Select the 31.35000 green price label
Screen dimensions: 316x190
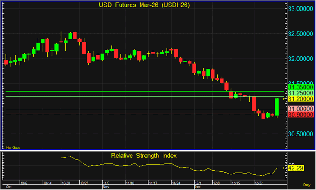300,87
